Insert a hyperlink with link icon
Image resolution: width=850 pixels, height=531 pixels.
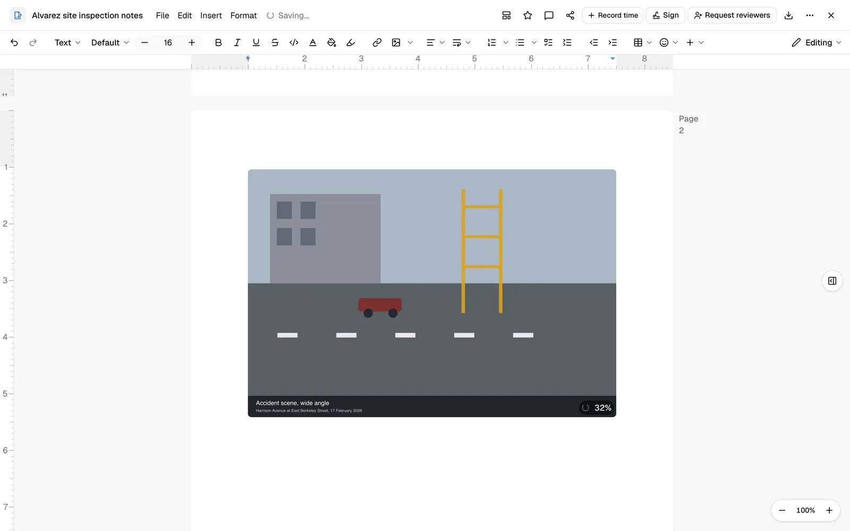[377, 42]
